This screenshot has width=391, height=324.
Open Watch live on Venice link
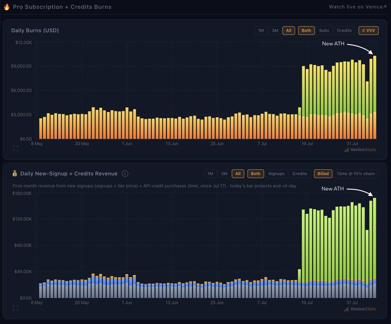pos(357,7)
